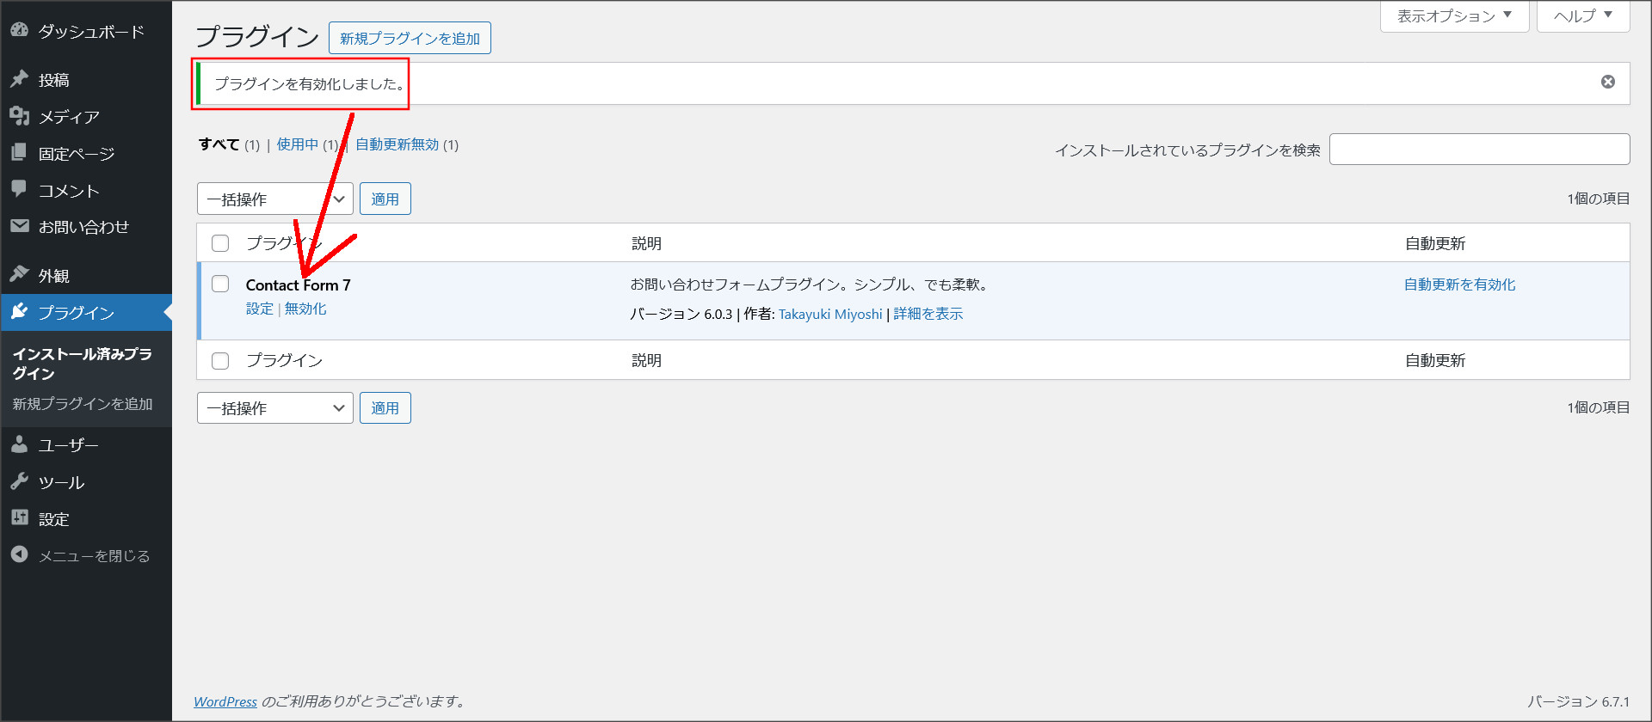Screen dimensions: 1652x722
Task: Click the 無効化 link for Contact Form 7
Action: click(305, 309)
